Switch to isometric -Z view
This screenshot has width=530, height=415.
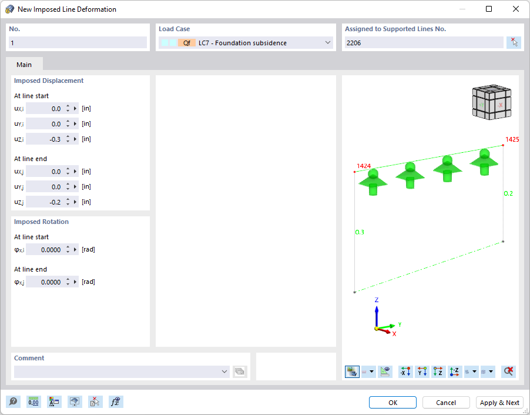[454, 372]
